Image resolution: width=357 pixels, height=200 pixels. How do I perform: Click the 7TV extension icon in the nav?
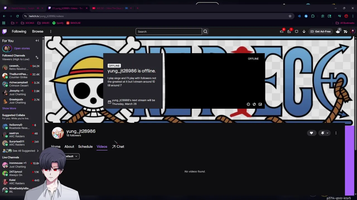(345, 31)
